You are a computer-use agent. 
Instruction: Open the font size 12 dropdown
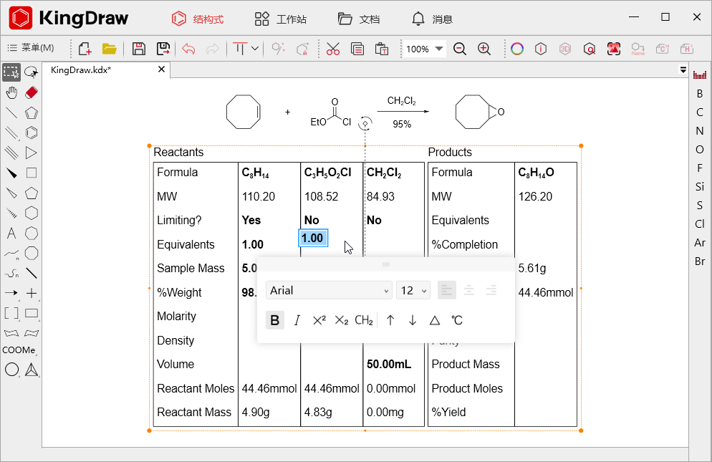point(413,290)
